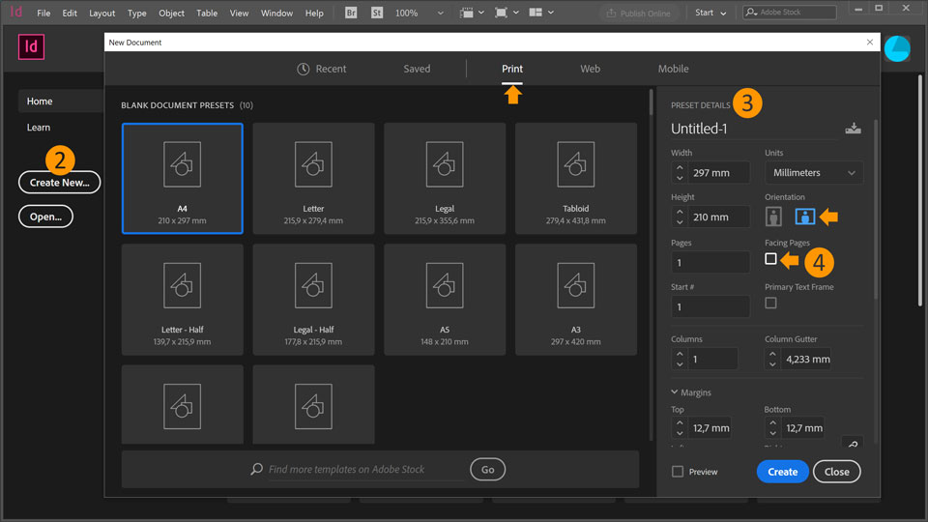Choose the Tabloid preset thumbnail
This screenshot has height=522, width=928.
pyautogui.click(x=576, y=178)
